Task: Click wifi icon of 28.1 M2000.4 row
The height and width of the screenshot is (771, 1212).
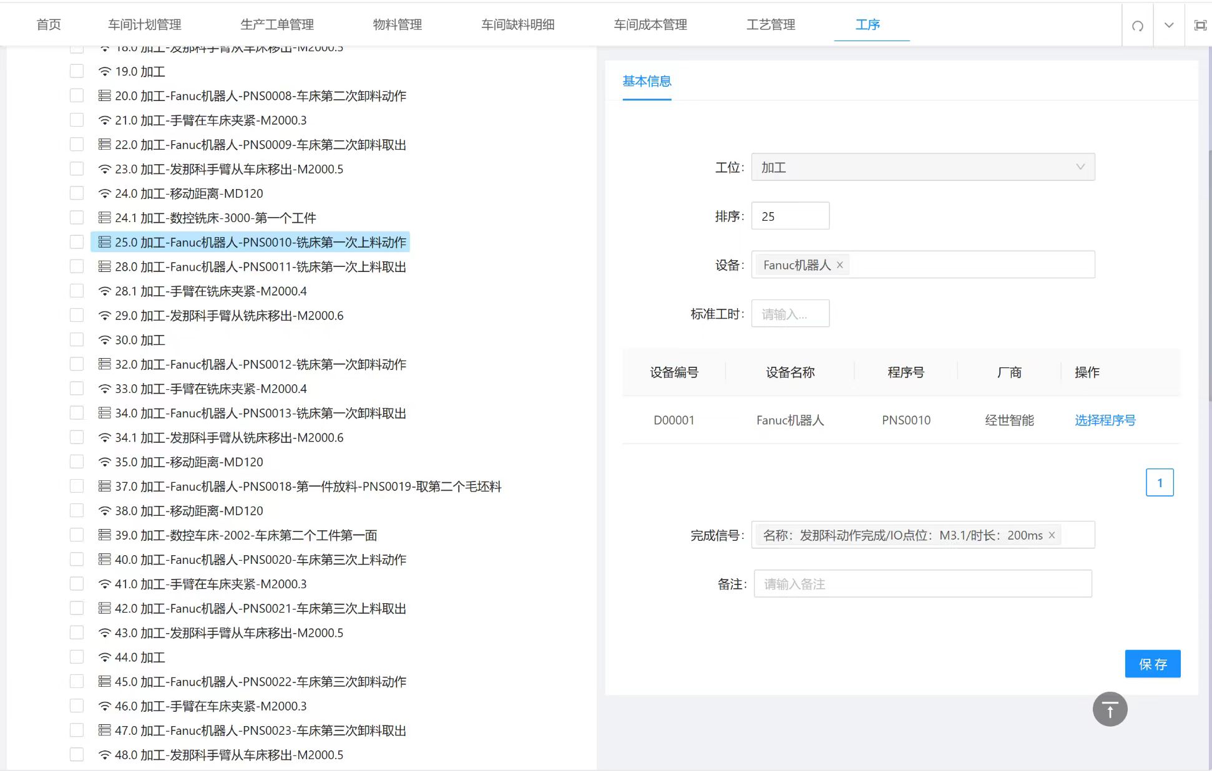Action: click(105, 291)
